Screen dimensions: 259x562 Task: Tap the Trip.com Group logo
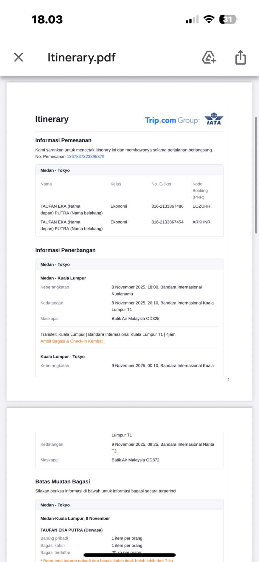172,120
